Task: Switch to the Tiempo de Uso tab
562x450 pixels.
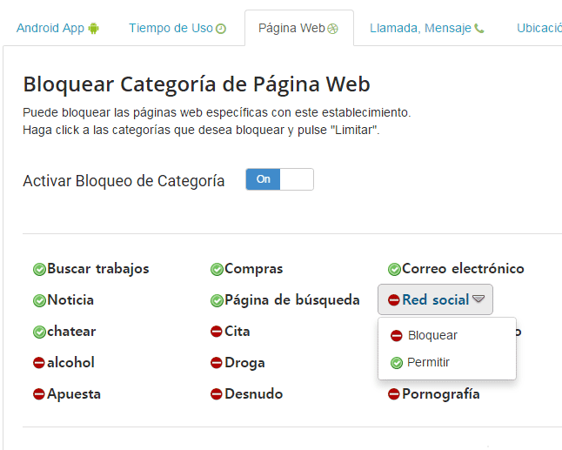Action: coord(177,29)
